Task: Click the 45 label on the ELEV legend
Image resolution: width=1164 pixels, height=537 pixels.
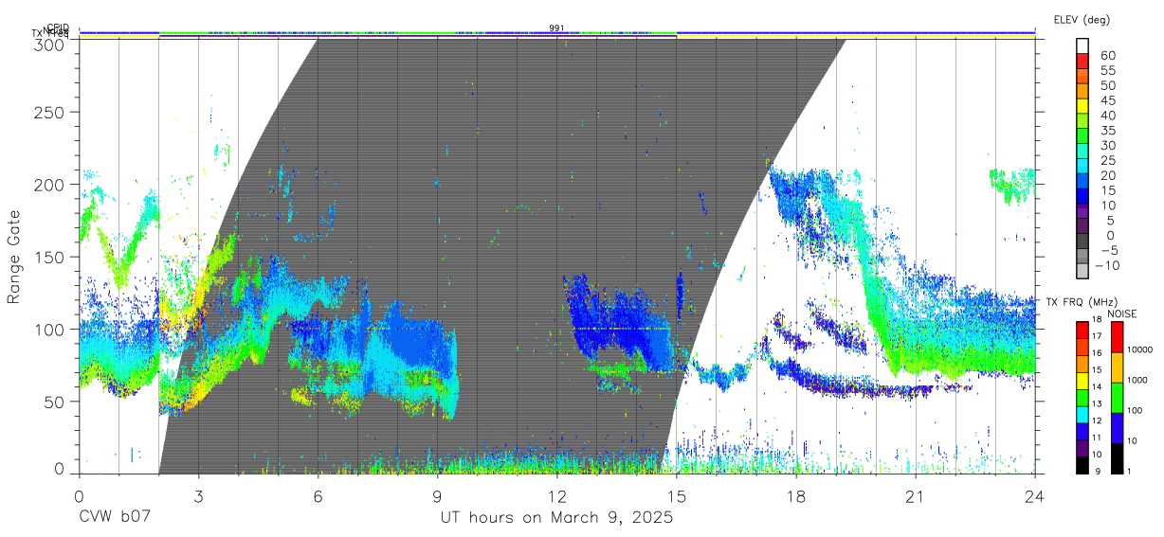Action: 1107,100
